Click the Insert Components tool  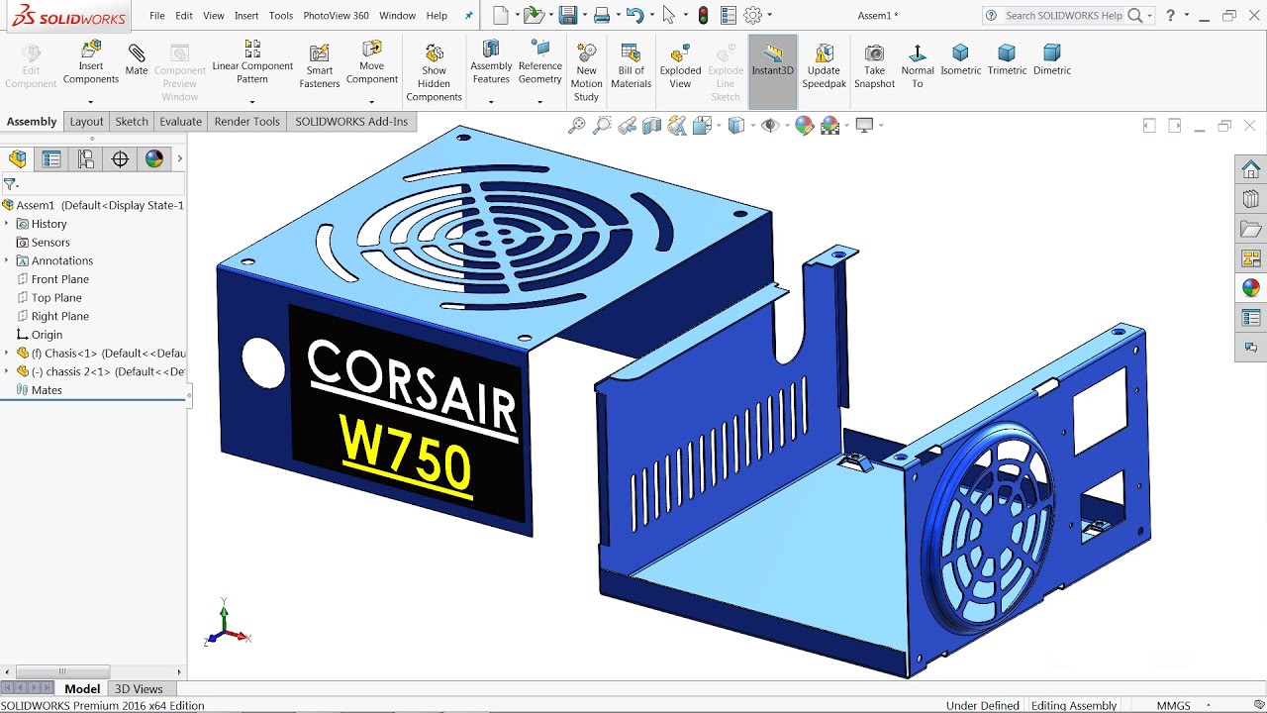[91, 63]
